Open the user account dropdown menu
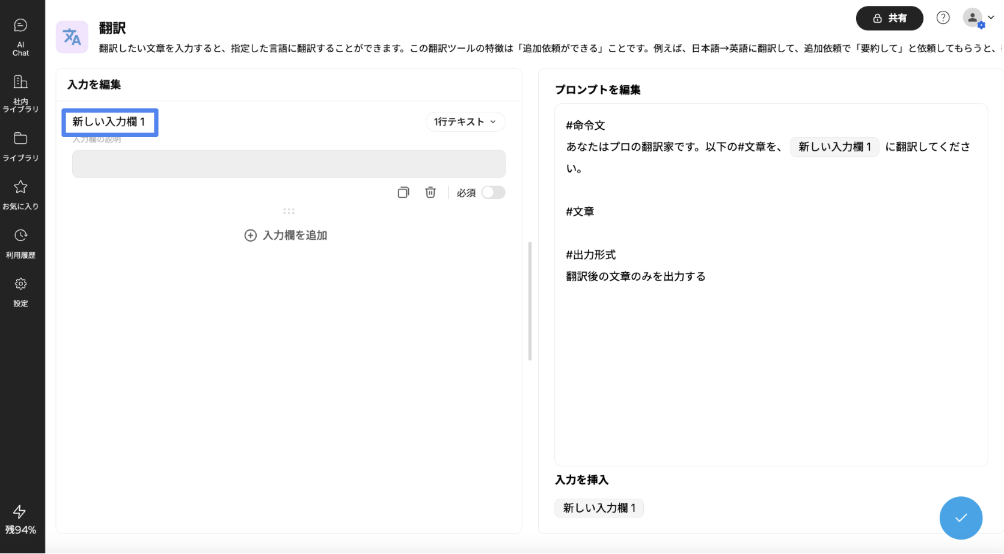1004x554 pixels. (978, 18)
